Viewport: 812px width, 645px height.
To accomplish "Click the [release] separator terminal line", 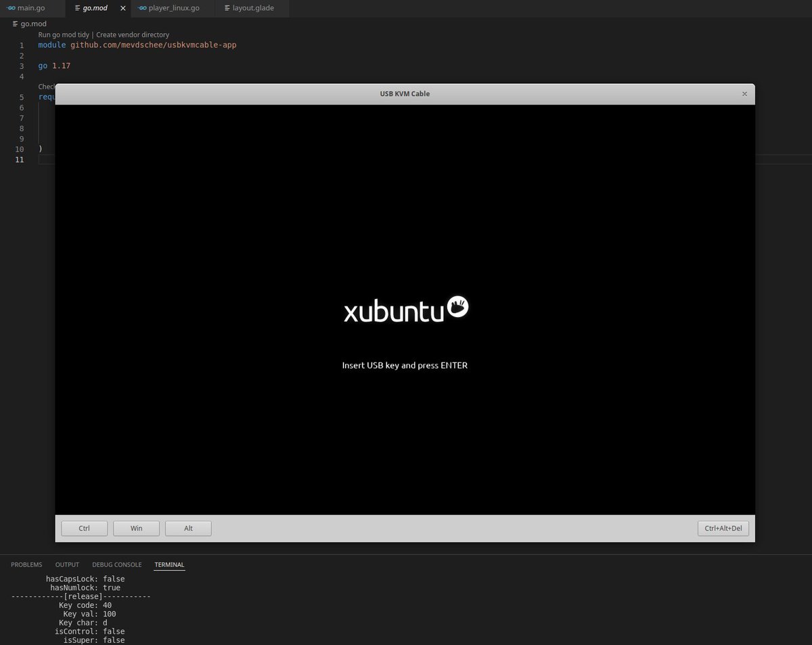I will pos(81,596).
